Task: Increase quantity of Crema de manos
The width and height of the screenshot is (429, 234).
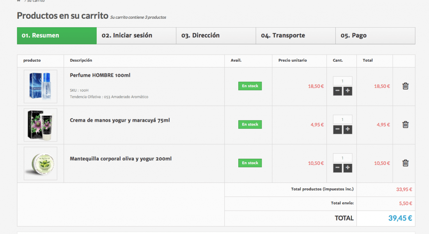Action: tap(347, 129)
